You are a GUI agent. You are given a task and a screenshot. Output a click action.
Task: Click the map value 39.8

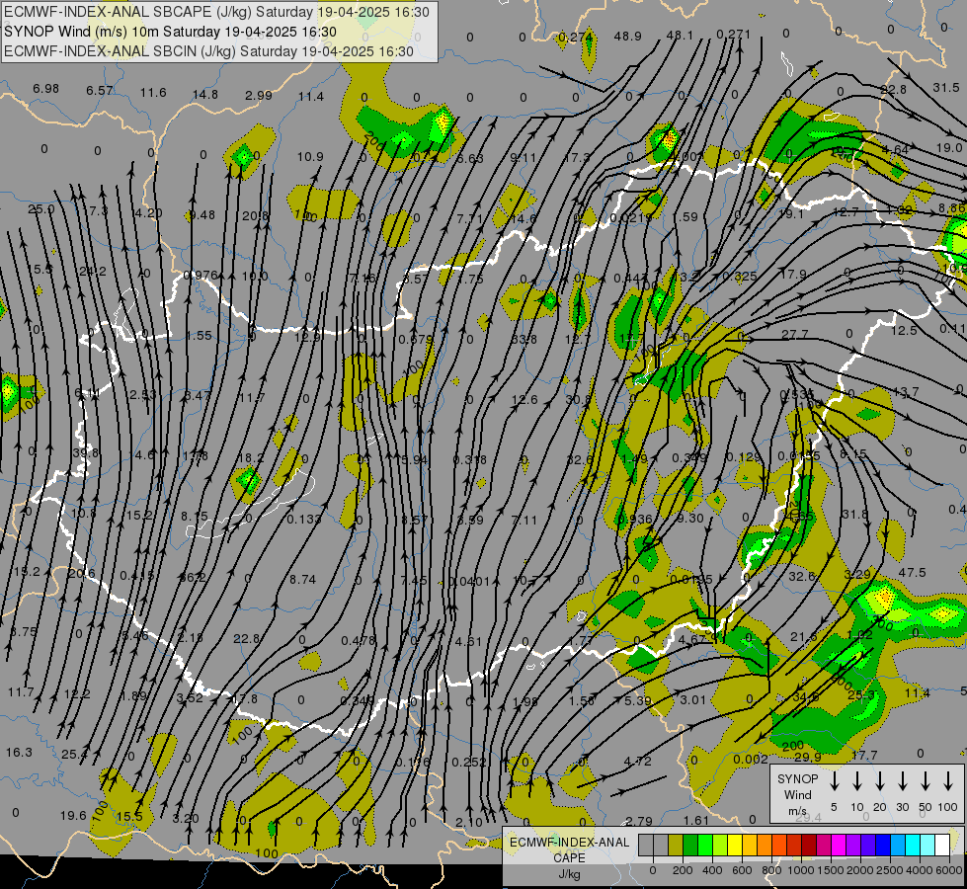pyautogui.click(x=86, y=453)
